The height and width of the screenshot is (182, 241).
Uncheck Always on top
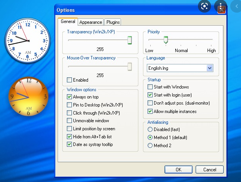click(69, 97)
